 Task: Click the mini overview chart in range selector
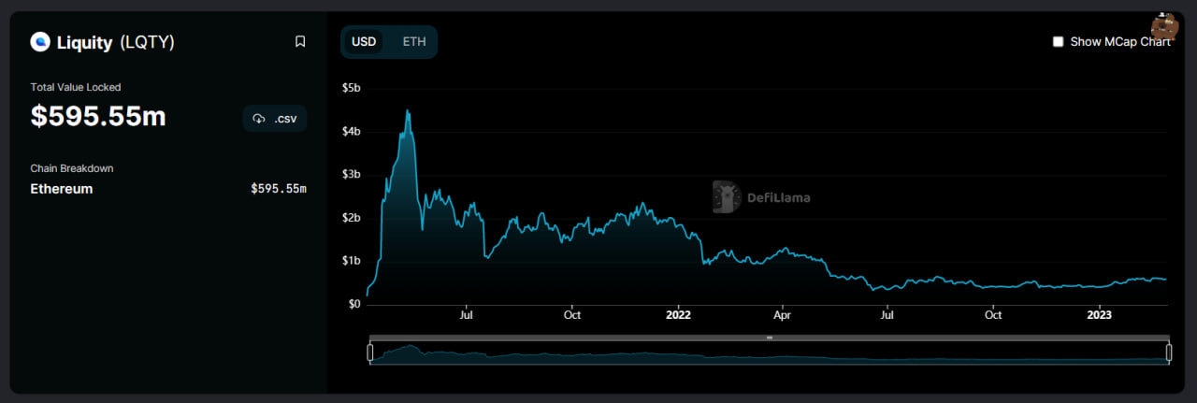pos(769,353)
